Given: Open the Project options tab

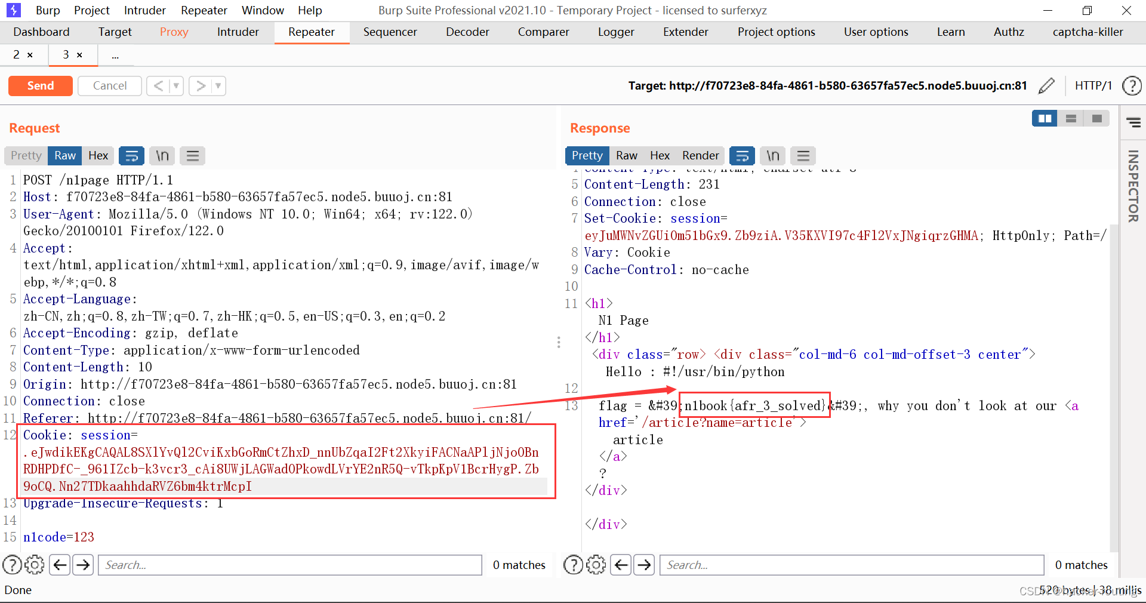Looking at the screenshot, I should (x=777, y=32).
